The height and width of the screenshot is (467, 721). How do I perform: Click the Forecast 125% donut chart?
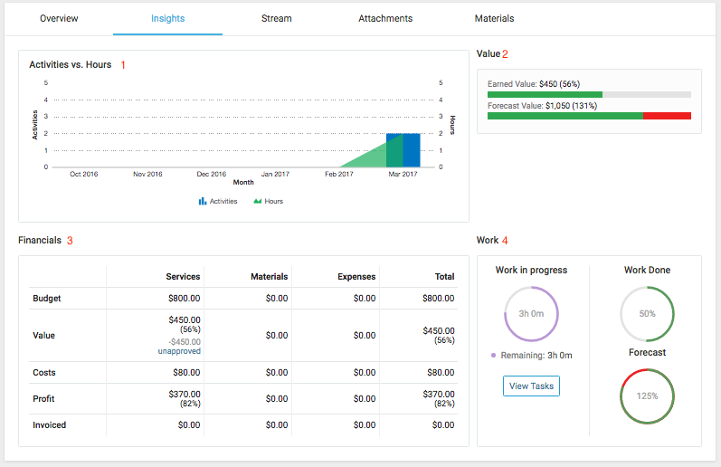[647, 396]
